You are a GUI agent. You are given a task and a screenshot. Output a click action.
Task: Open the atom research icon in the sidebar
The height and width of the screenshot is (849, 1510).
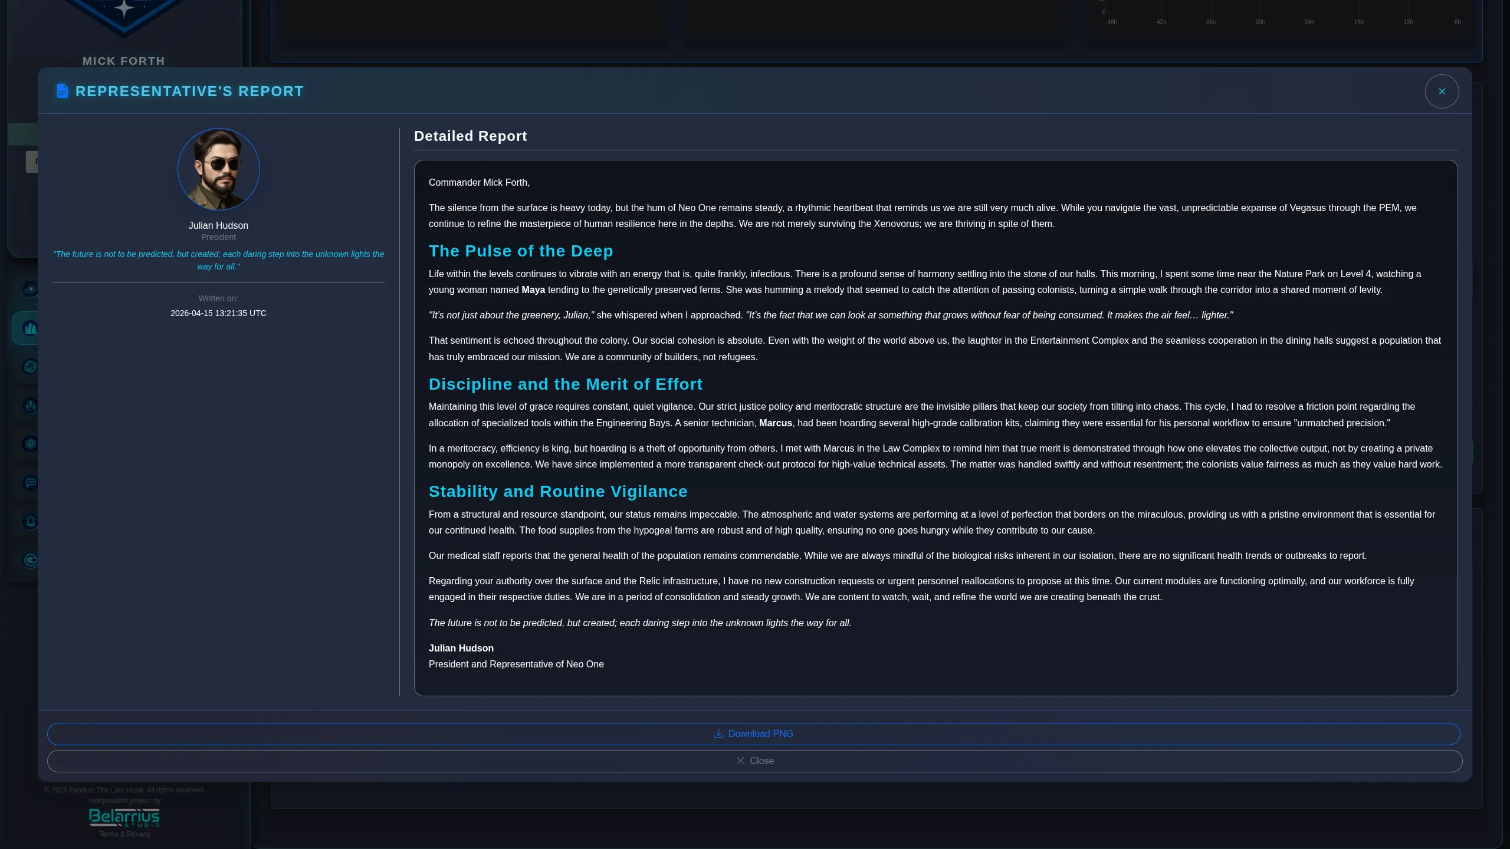tap(31, 444)
